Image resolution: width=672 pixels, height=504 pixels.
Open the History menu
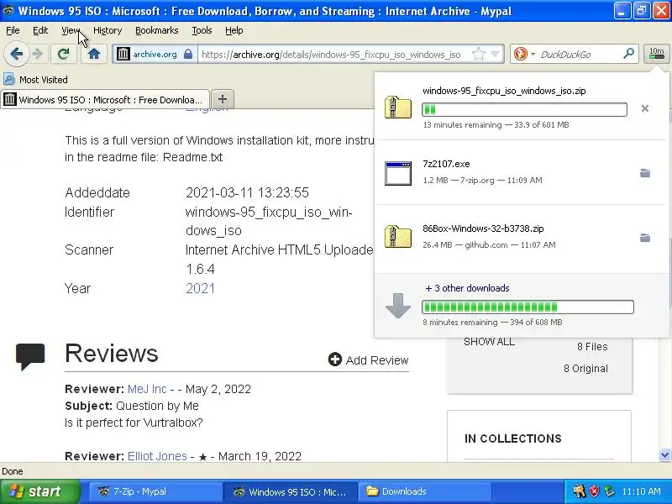[x=108, y=30]
